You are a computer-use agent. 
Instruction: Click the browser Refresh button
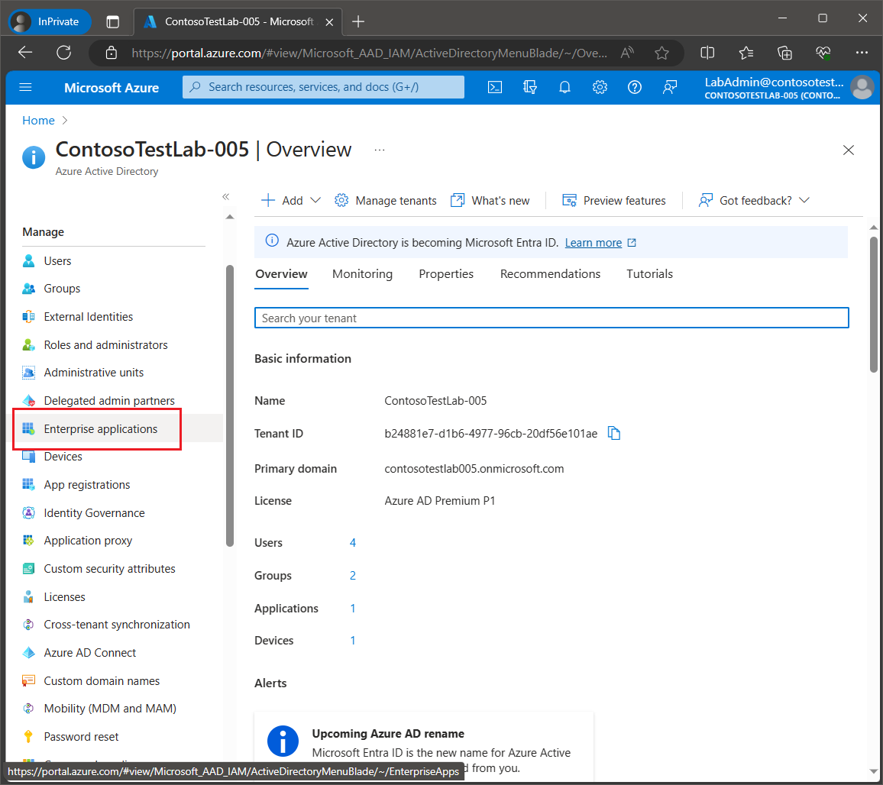(x=63, y=53)
